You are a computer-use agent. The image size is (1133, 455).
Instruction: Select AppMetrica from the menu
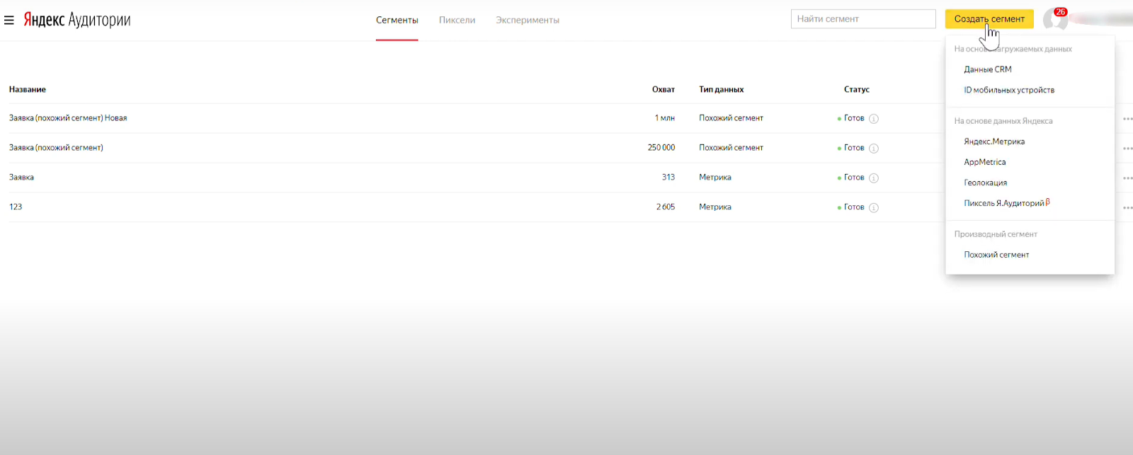pyautogui.click(x=985, y=162)
